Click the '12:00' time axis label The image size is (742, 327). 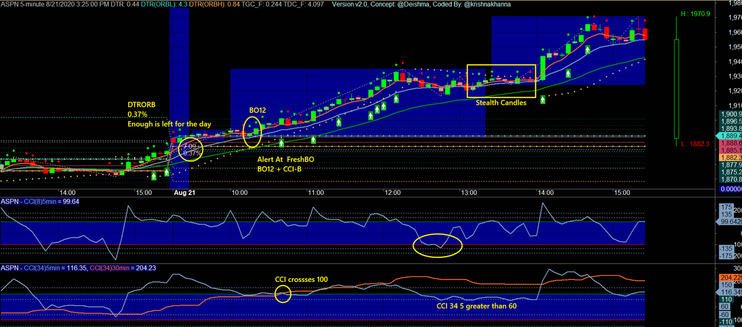coord(393,193)
